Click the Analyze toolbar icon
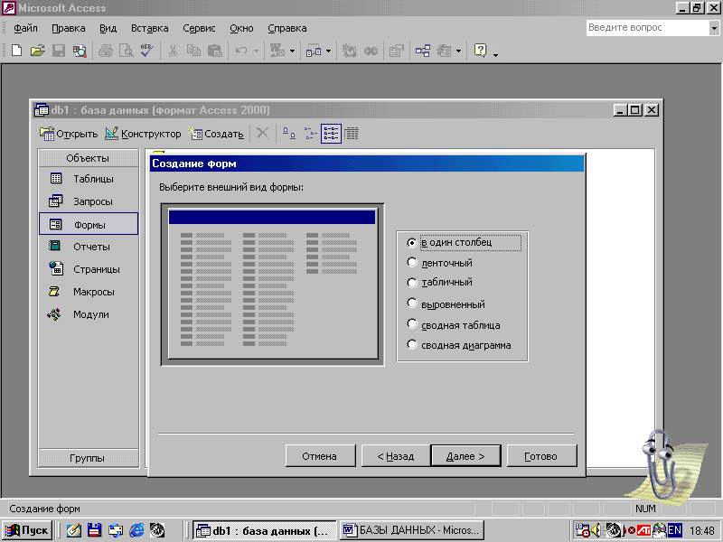Screen dimensions: 723x542 pyautogui.click(x=314, y=51)
